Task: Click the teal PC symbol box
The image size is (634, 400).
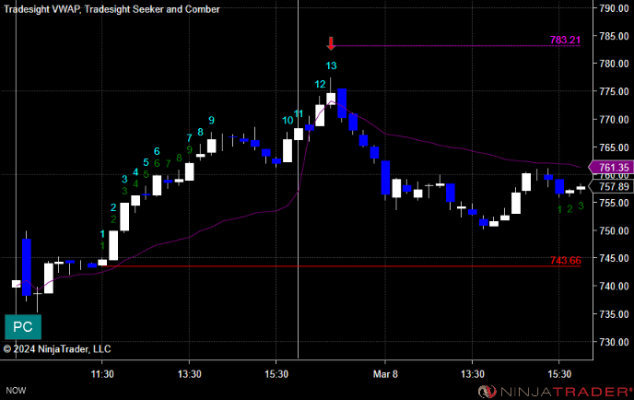Action: [23, 326]
